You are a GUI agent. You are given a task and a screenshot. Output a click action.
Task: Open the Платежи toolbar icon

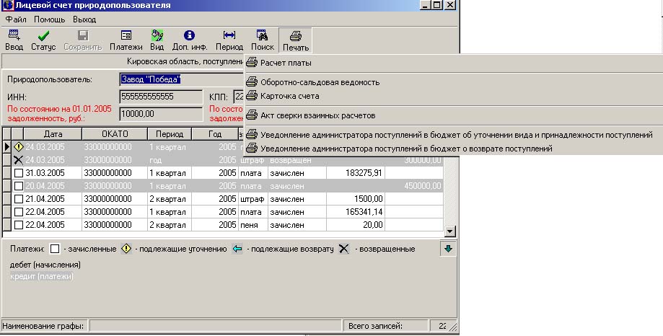tap(126, 35)
